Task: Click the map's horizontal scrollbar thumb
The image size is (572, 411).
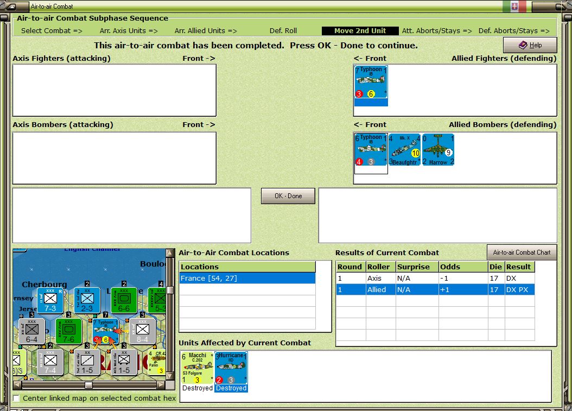Action: point(88,385)
